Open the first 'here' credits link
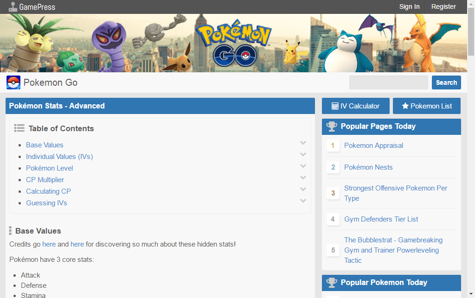The width and height of the screenshot is (475, 298). tap(49, 244)
